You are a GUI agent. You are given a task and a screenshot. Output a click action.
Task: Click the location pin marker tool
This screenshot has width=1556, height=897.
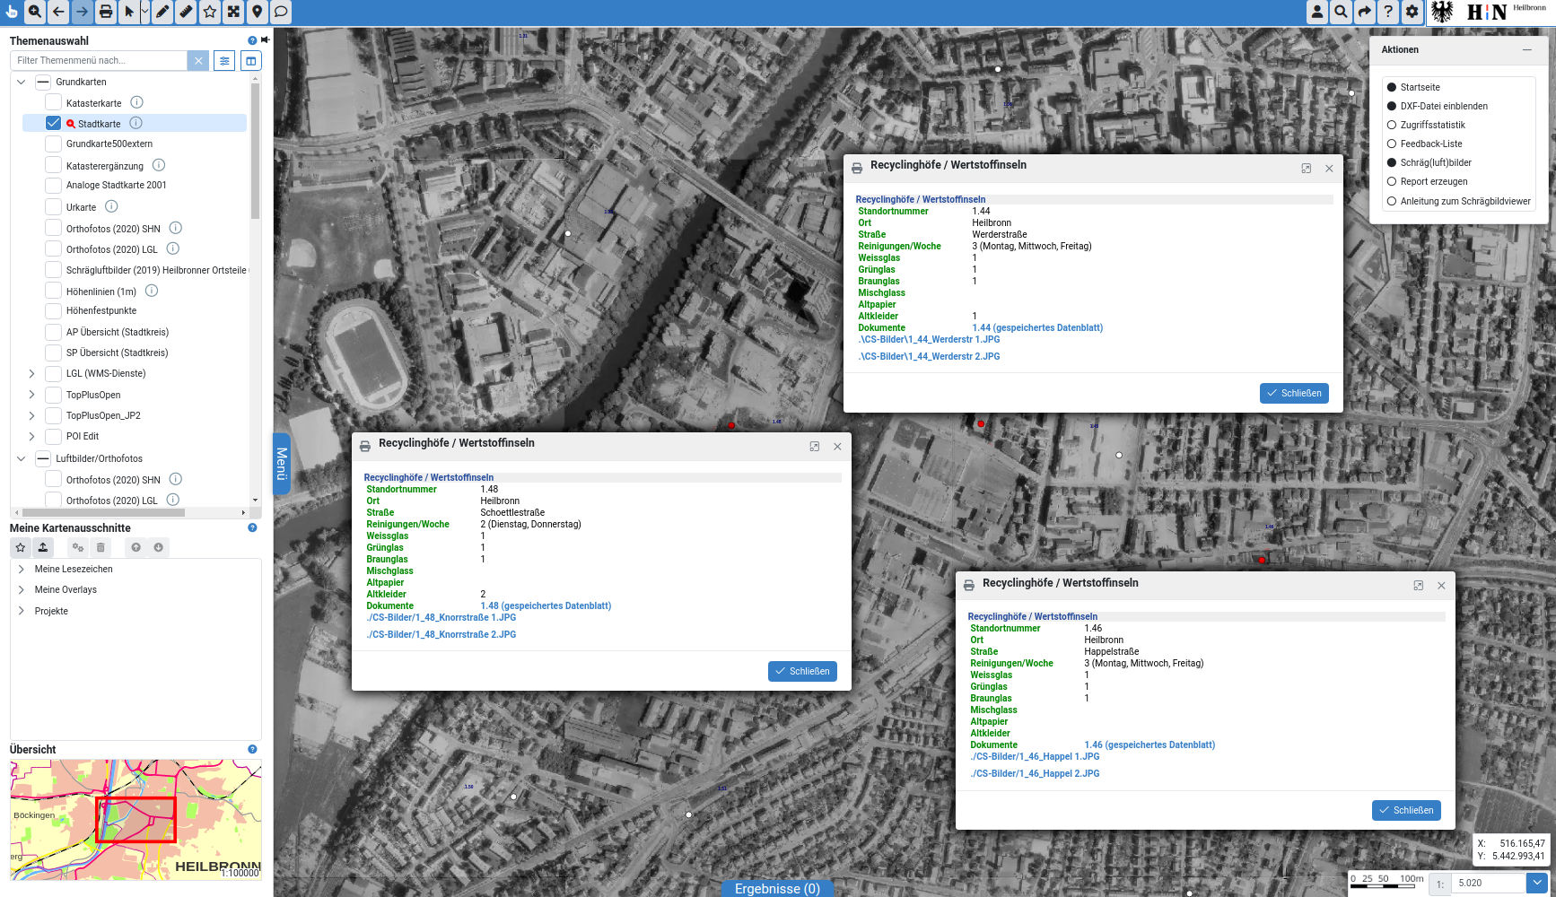coord(258,12)
